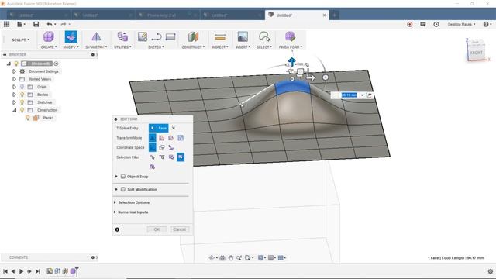
Task: Click the Pan hand icon in navigation bar
Action: pos(231,258)
